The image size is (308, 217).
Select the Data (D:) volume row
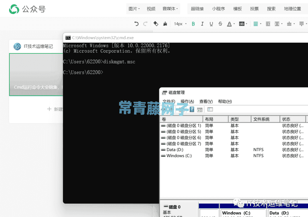(x=234, y=150)
